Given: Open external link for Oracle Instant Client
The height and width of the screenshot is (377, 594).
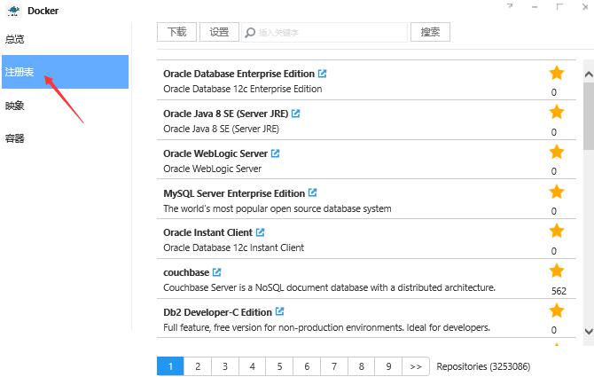Looking at the screenshot, I should pos(260,232).
